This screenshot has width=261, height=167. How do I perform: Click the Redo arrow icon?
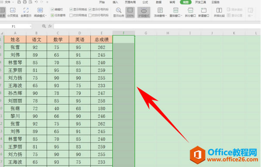point(42,2)
